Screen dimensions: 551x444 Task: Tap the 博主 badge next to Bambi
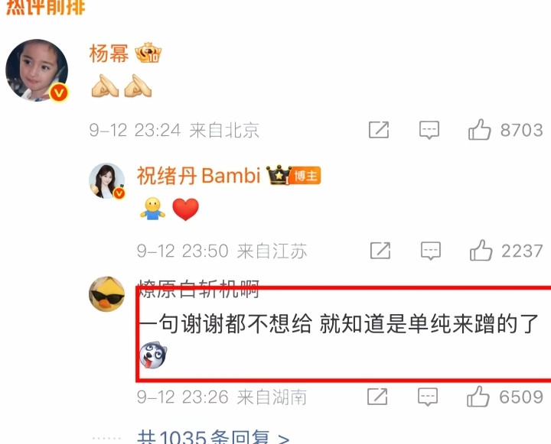(x=305, y=176)
